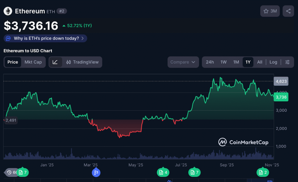Open chart settings sliders icon
This screenshot has height=182, width=298.
click(x=287, y=62)
